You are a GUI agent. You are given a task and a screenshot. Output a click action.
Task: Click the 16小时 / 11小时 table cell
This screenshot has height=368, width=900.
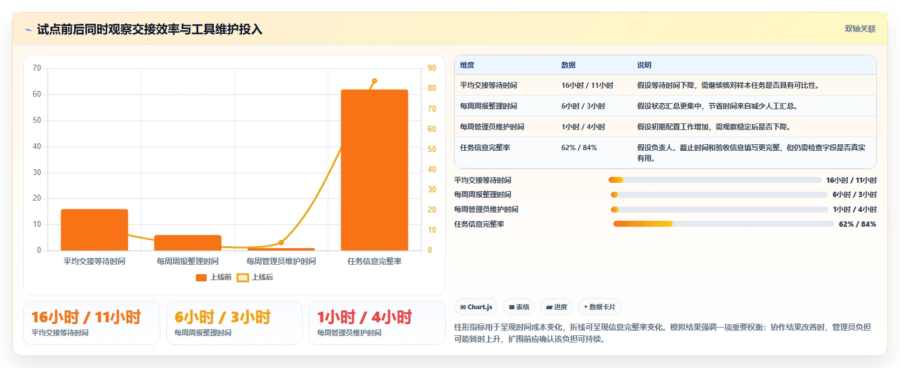click(587, 85)
